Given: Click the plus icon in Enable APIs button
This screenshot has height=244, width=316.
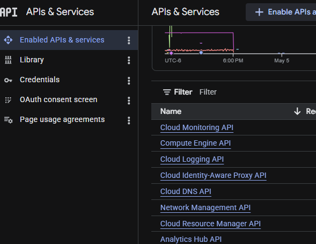Looking at the screenshot, I should [x=259, y=12].
